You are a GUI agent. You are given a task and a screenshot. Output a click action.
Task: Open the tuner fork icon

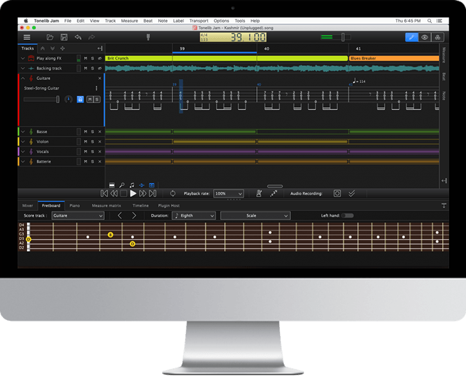(148, 37)
